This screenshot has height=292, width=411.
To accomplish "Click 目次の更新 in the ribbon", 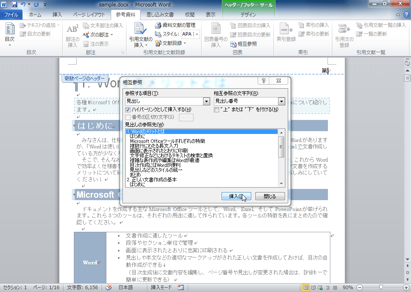I will (35, 34).
